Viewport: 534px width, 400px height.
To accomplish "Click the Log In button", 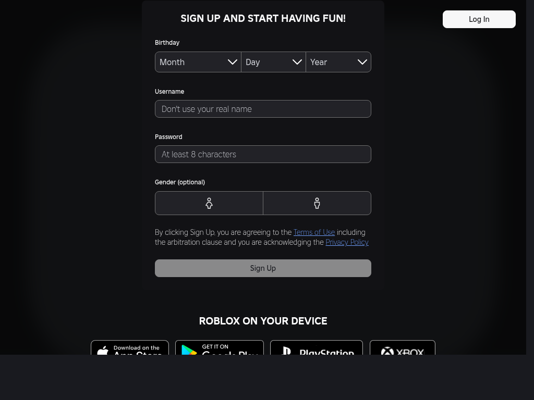I will (x=479, y=19).
